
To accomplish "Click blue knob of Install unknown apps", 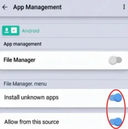I will click(118, 97).
